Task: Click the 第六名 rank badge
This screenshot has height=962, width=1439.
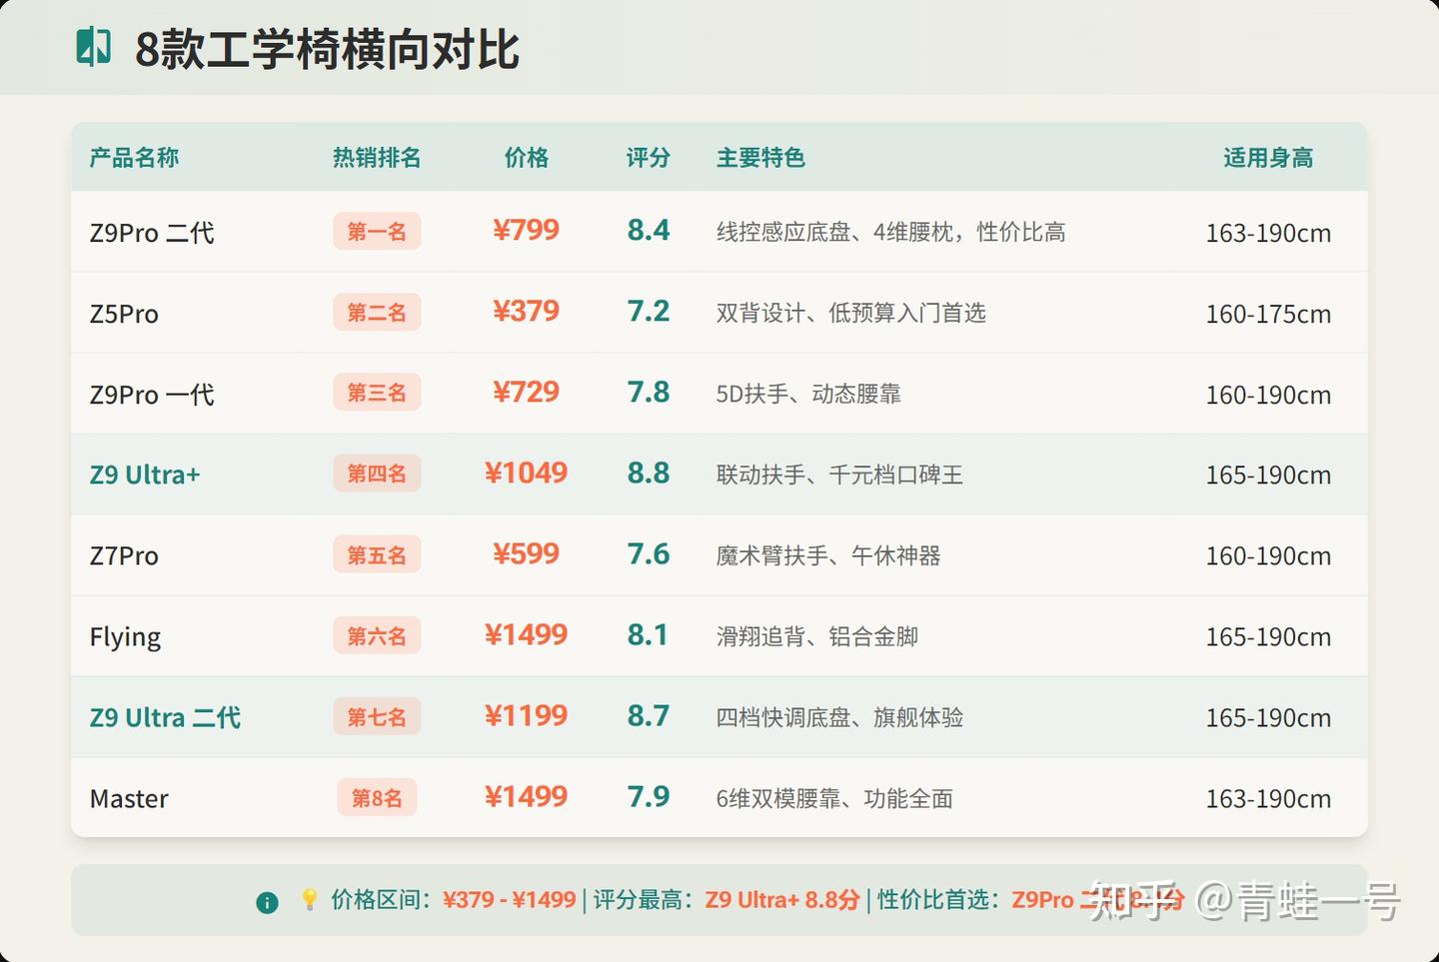Action: tap(377, 635)
